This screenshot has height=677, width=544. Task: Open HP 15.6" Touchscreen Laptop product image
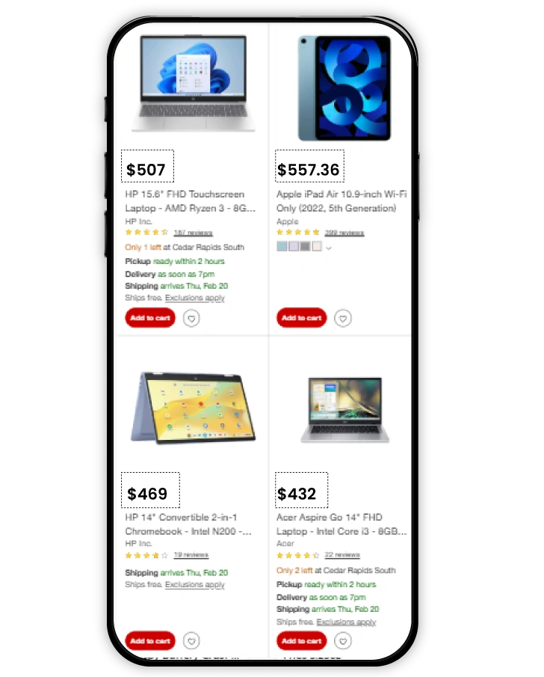(x=194, y=83)
